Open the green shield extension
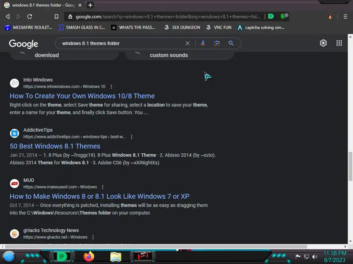Image resolution: width=353 pixels, height=264 pixels. click(284, 16)
